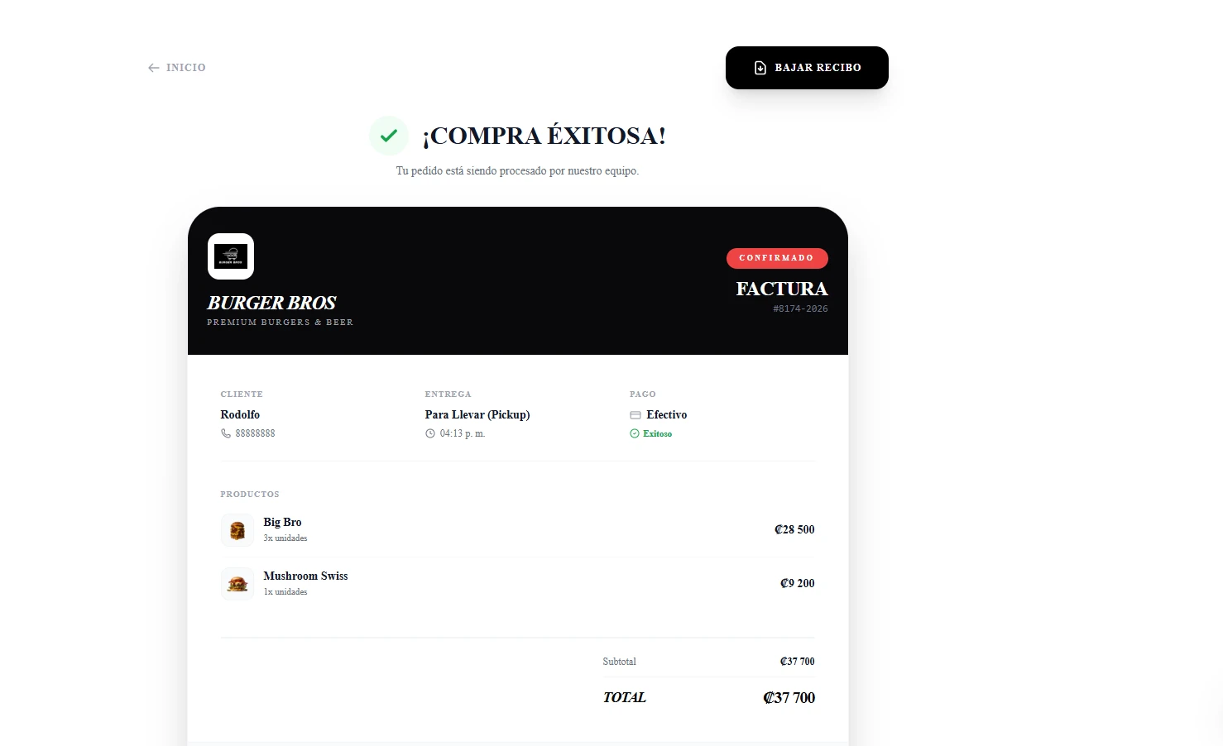1223x746 pixels.
Task: Click the Total amount ₡37 700
Action: 789,698
